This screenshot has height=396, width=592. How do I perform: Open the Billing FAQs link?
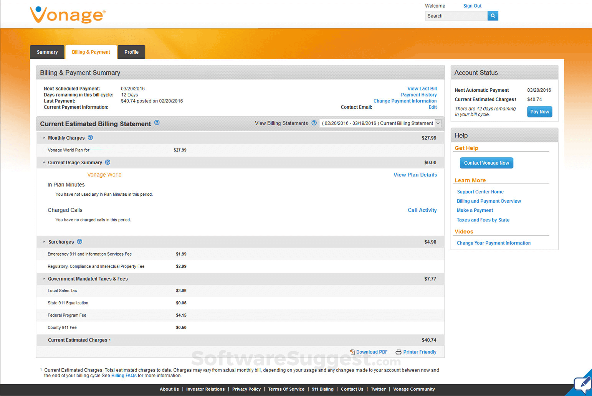124,375
